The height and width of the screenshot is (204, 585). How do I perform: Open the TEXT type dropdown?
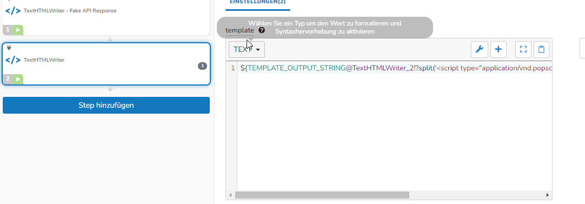point(247,49)
